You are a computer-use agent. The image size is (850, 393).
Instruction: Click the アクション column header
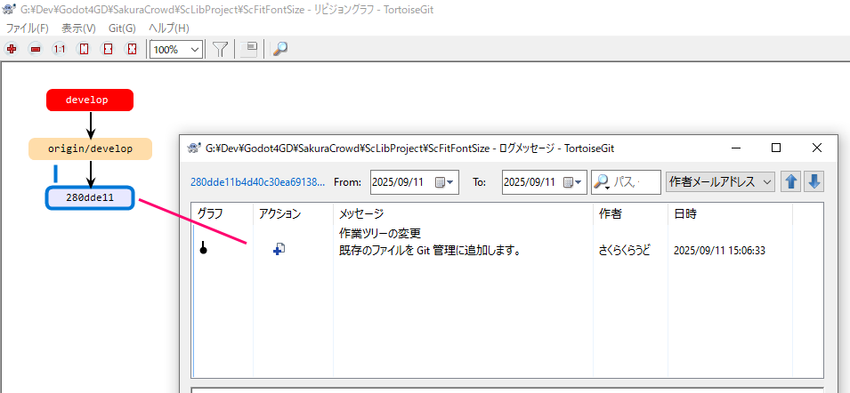click(293, 213)
